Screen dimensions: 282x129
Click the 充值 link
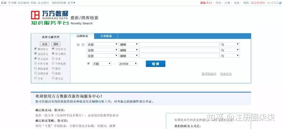tap(237, 3)
